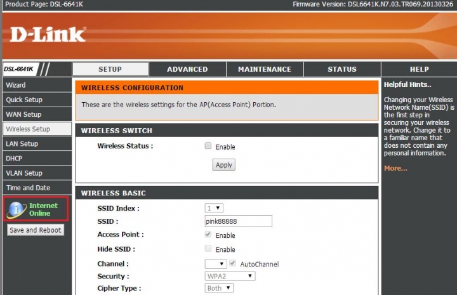This screenshot has height=295, width=457.
Task: Click the D-Link logo
Action: (48, 34)
